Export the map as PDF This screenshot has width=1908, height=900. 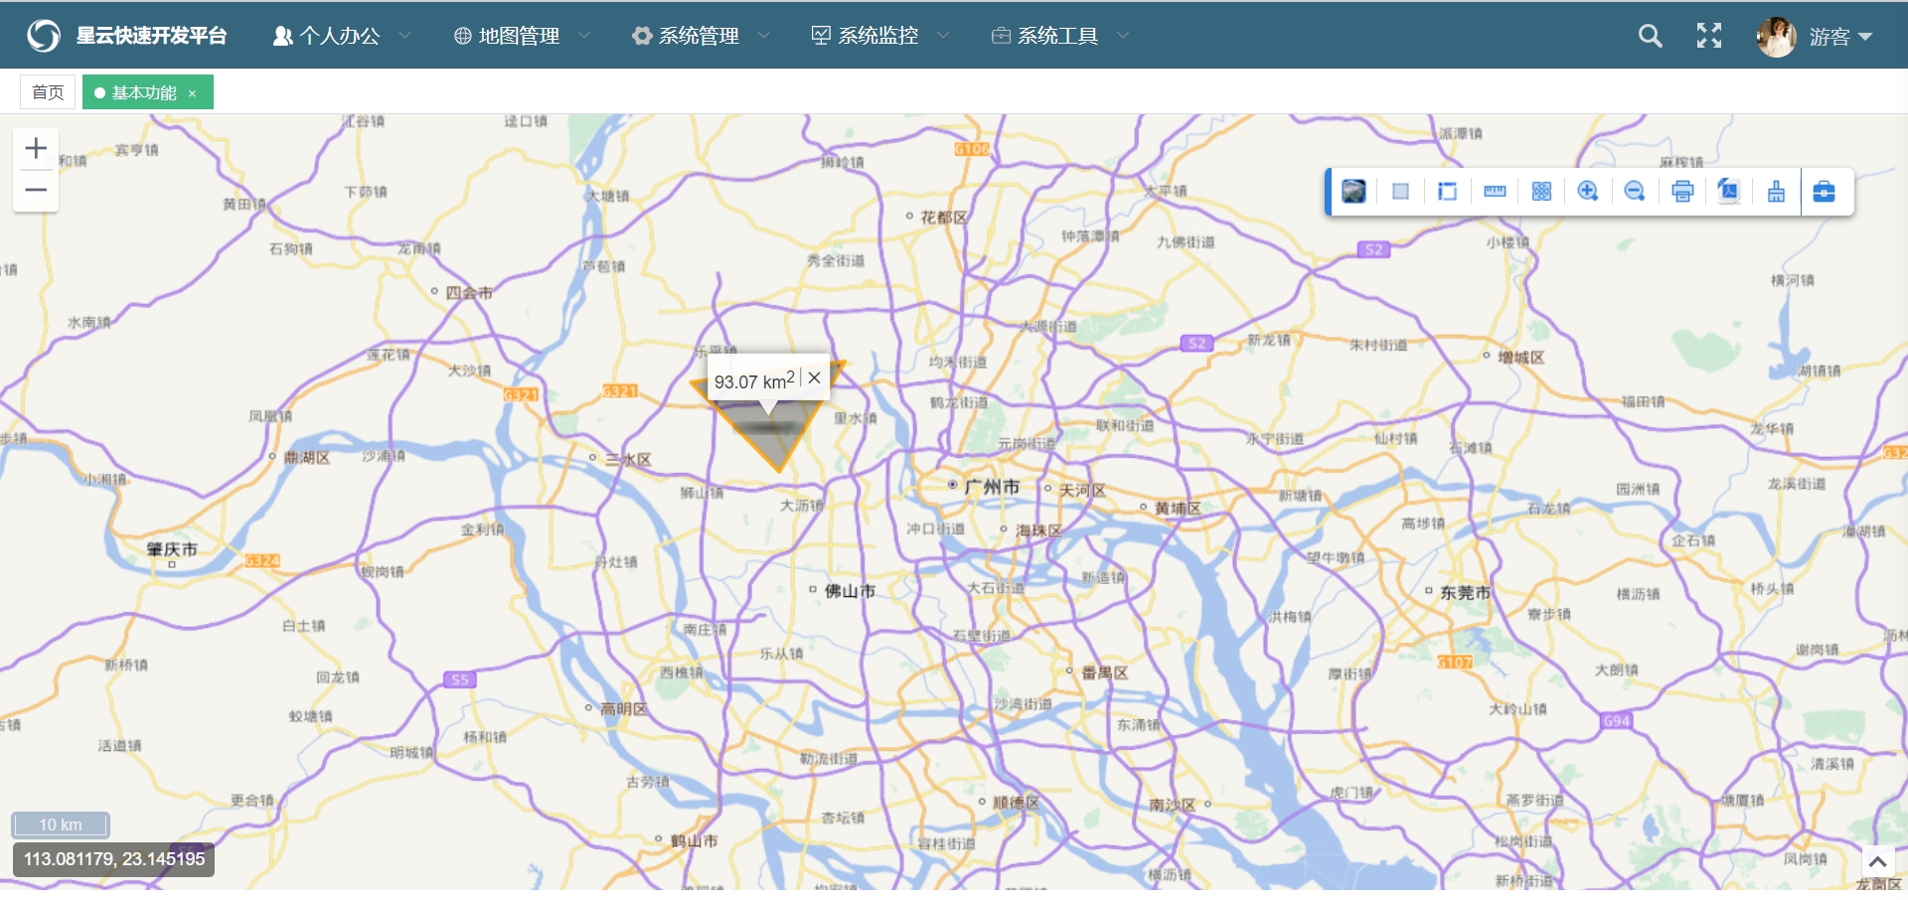(1729, 192)
